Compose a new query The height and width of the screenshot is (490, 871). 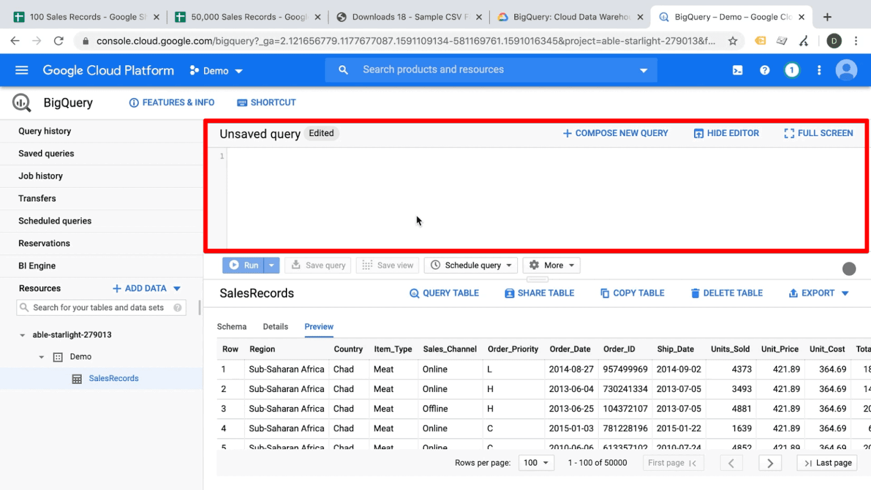click(615, 133)
